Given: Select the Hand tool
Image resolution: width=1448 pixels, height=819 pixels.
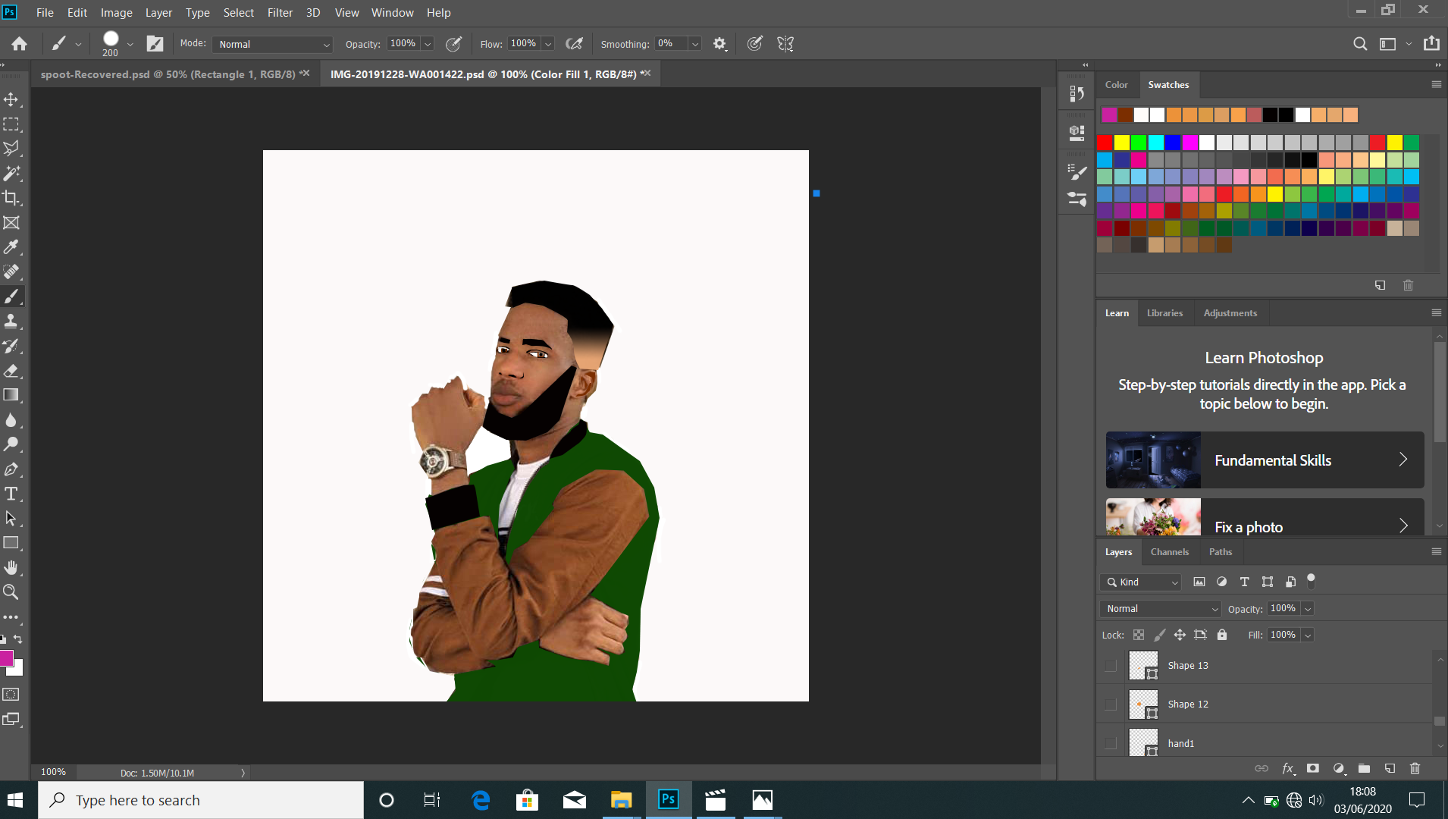Looking at the screenshot, I should coord(11,567).
